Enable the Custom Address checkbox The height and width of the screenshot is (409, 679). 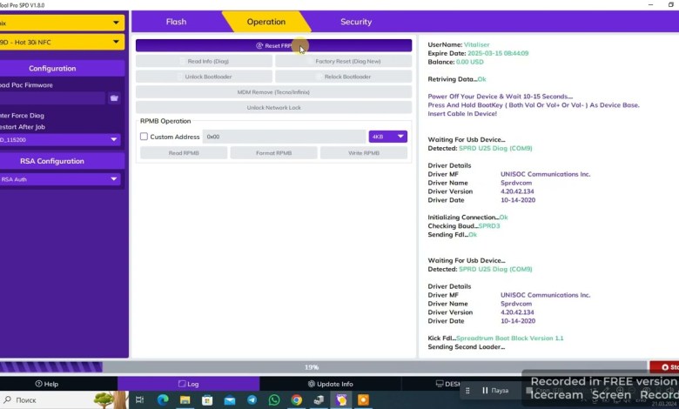click(144, 137)
